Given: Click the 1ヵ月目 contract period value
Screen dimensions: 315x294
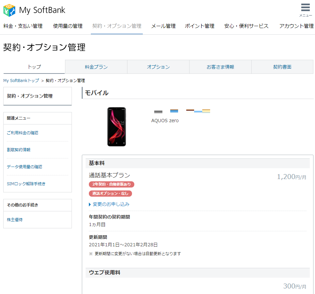Looking at the screenshot, I should (x=97, y=224).
